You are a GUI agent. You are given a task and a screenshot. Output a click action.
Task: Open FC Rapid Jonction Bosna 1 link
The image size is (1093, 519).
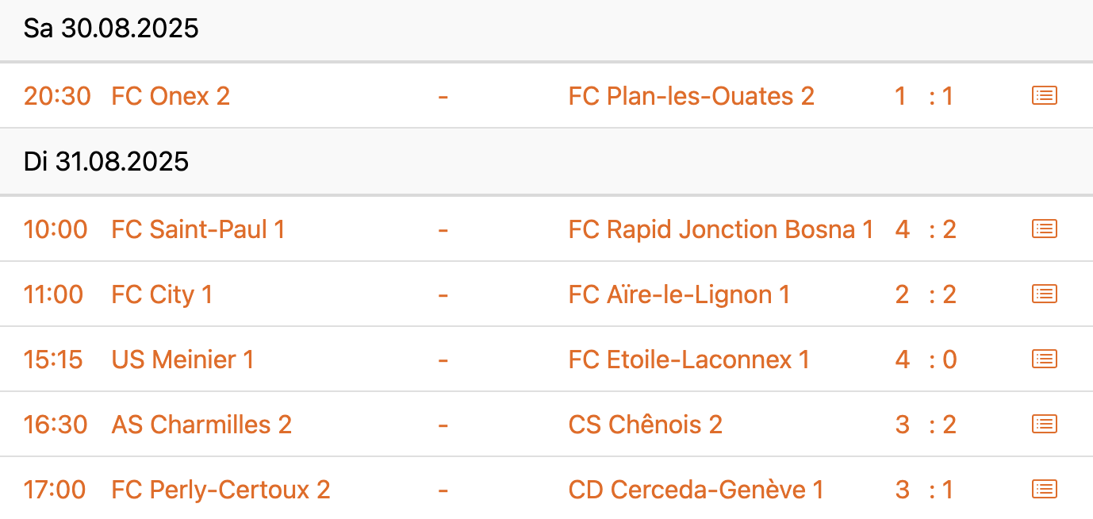[720, 229]
